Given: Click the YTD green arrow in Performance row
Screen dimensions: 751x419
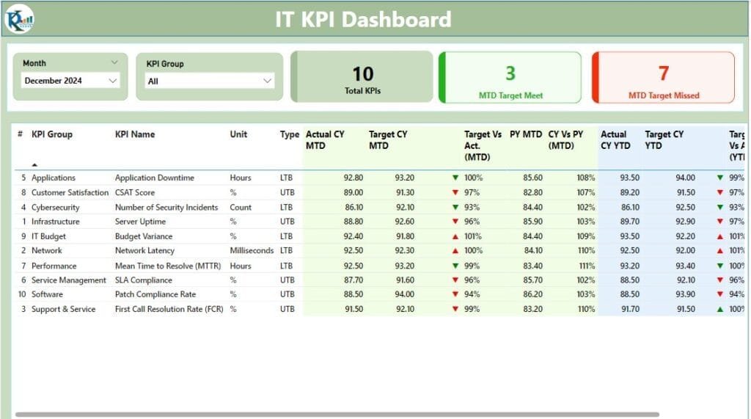Looking at the screenshot, I should point(720,266).
